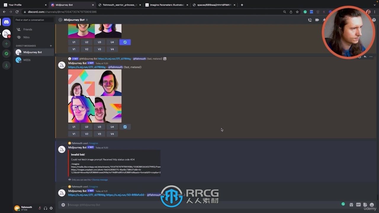
Task: Open the sailboat server icon in sidebar
Action: point(6,33)
